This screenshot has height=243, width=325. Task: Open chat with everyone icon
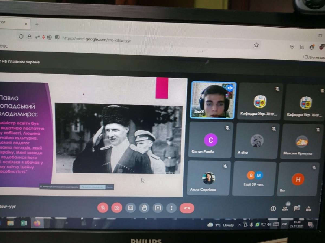[297, 208]
